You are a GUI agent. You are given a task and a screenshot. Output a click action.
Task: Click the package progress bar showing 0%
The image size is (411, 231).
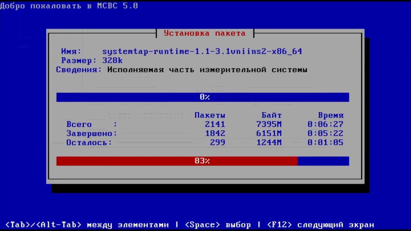203,97
